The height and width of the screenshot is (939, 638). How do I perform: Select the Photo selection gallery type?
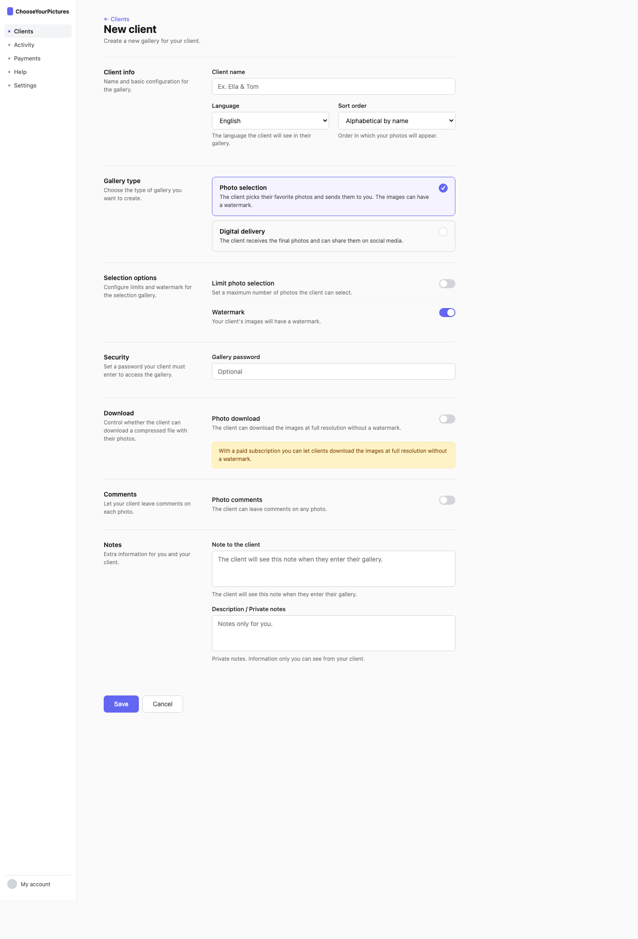tap(333, 196)
